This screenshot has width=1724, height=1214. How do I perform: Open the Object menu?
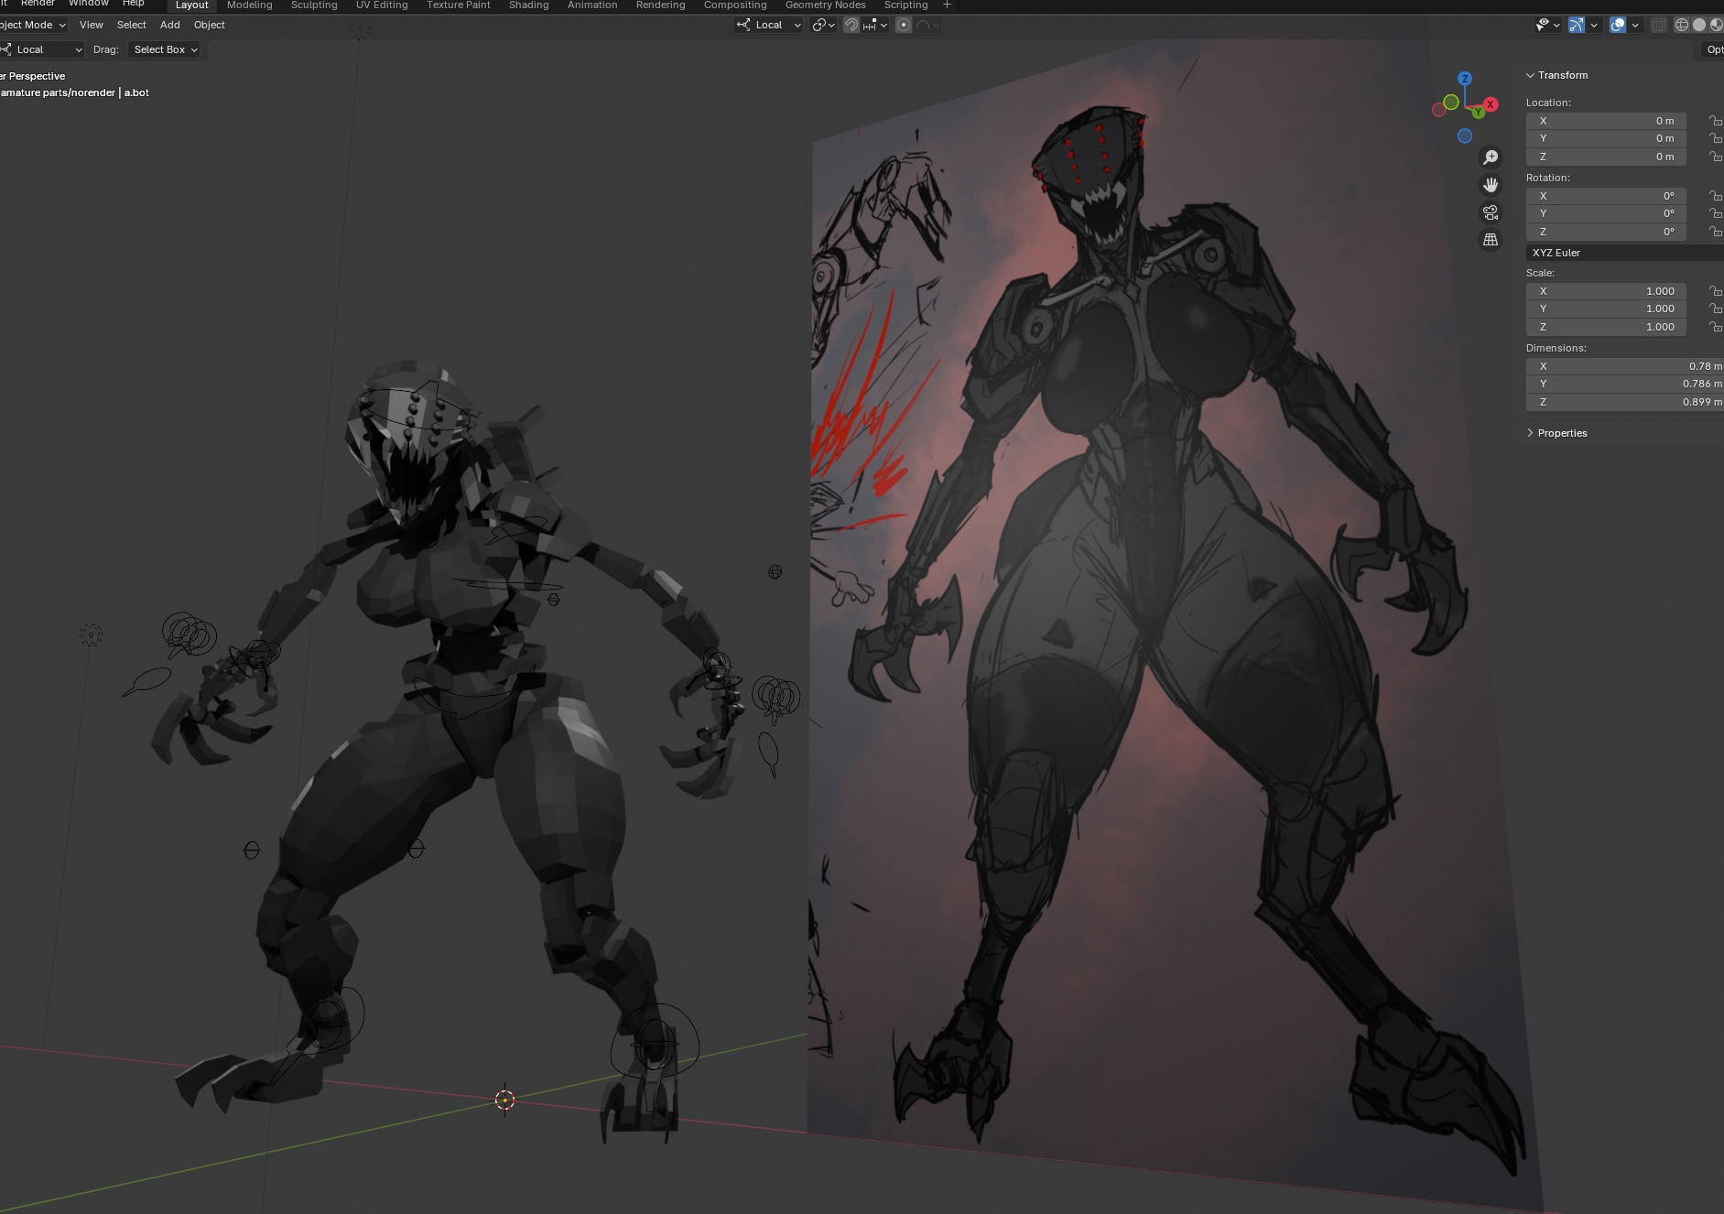coord(209,25)
